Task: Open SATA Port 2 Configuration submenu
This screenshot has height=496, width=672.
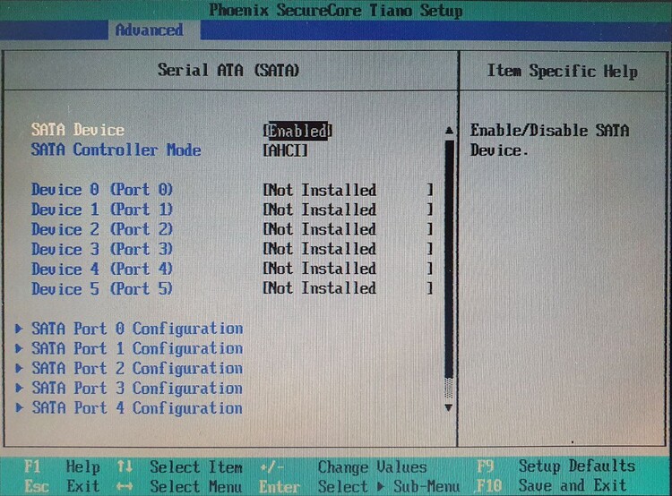Action: click(137, 368)
